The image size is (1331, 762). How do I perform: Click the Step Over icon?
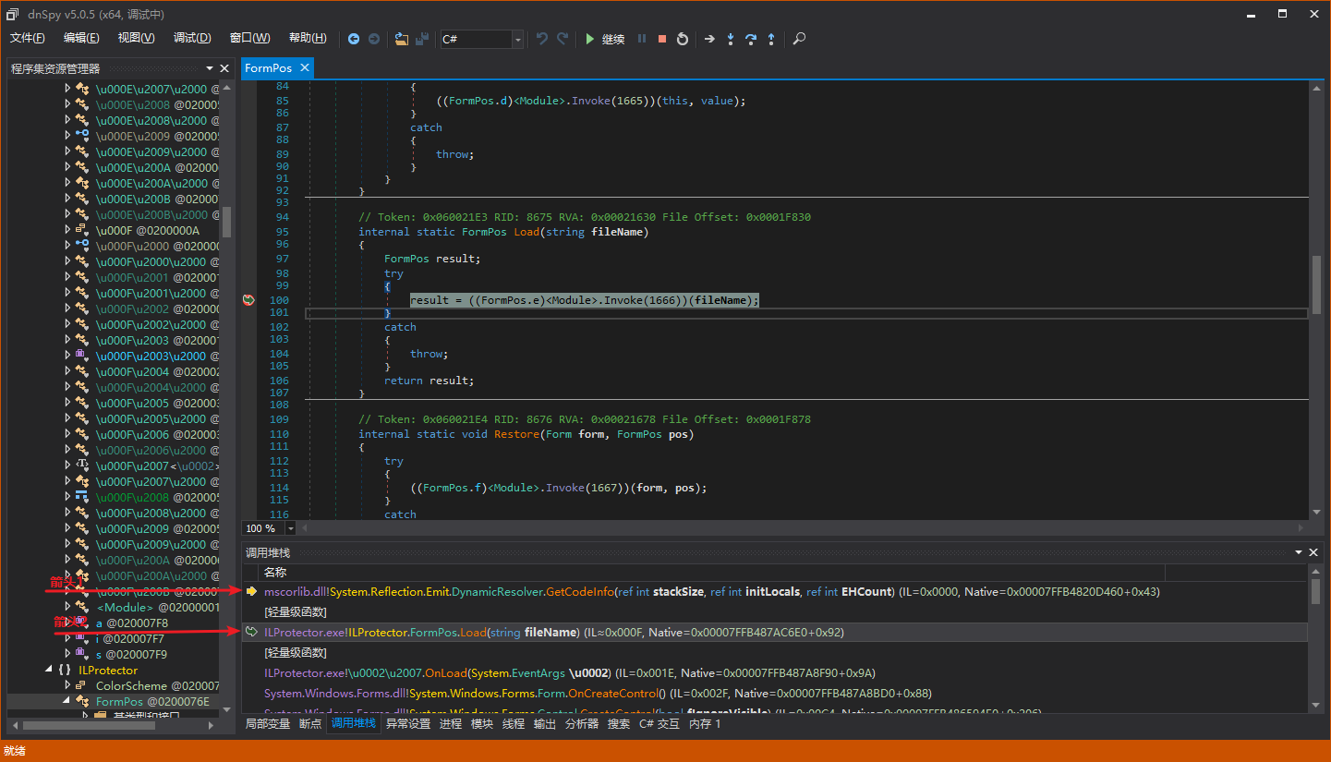click(751, 39)
